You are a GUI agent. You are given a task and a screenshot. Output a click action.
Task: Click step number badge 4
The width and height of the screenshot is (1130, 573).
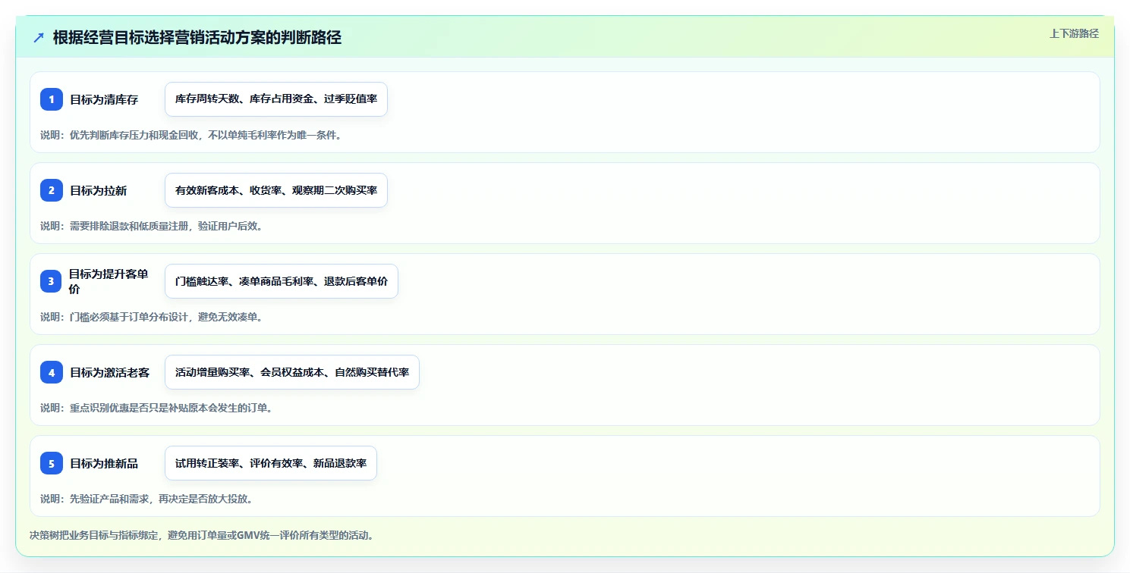(52, 372)
